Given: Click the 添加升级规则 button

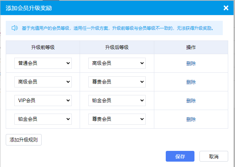Looking at the screenshot, I should tap(24, 140).
